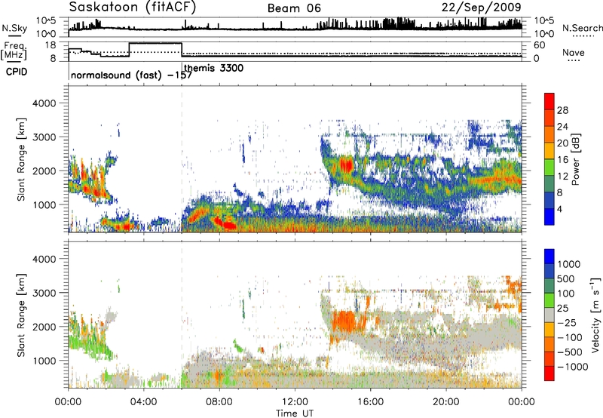
Task: Click the red swatch on Power colorbar
Action: point(549,102)
